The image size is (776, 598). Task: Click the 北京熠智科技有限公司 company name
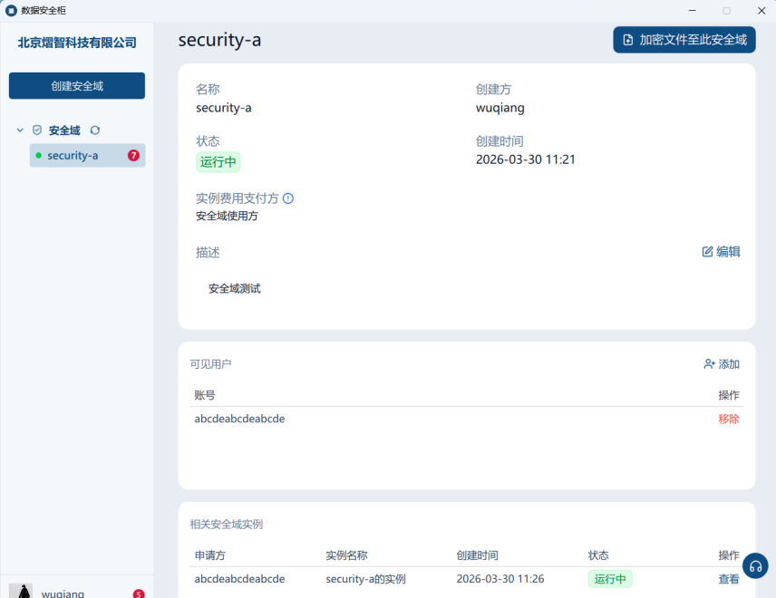(77, 43)
